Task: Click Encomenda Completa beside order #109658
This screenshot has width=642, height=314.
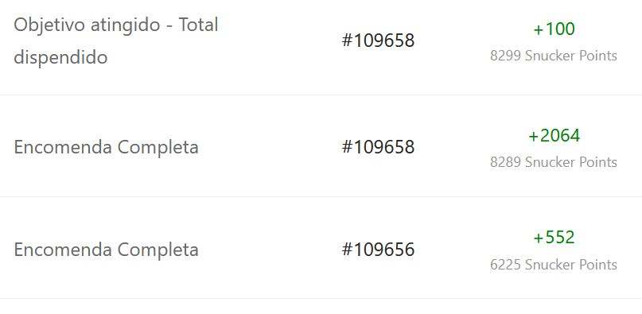Action: [106, 147]
